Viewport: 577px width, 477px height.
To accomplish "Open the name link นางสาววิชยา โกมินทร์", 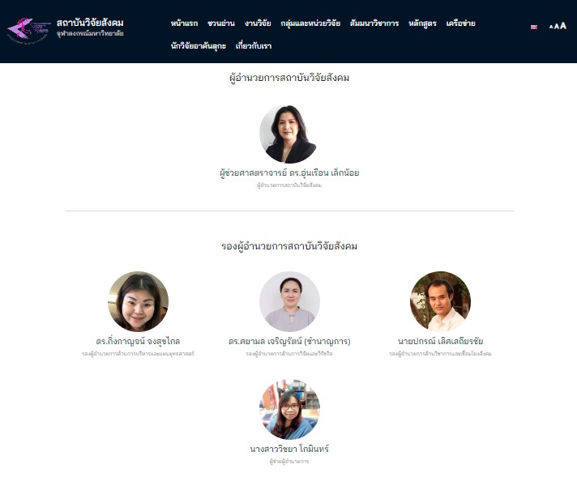I will click(289, 449).
